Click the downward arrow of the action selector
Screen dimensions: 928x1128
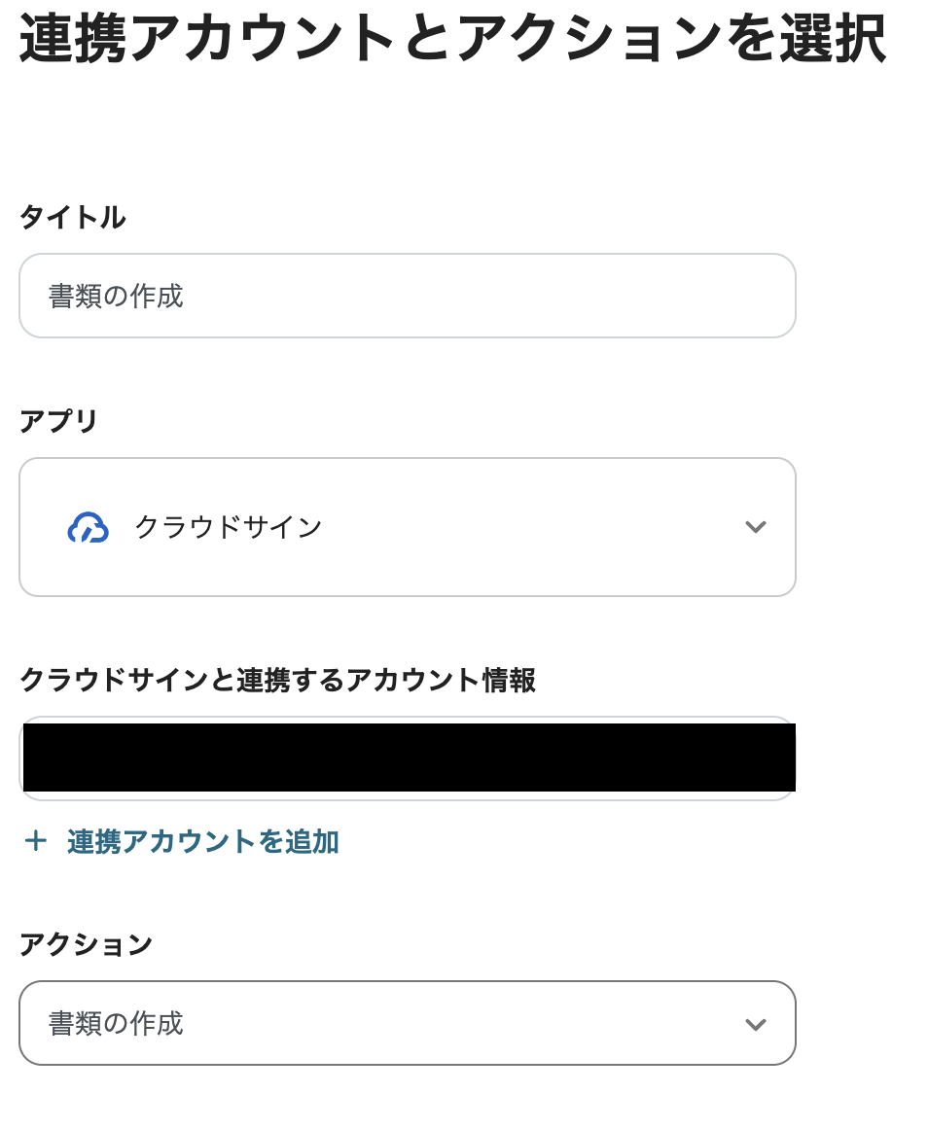pos(755,1023)
